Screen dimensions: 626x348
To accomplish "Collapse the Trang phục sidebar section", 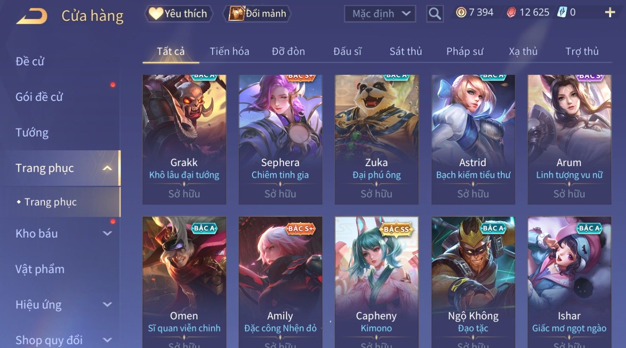I will click(107, 168).
